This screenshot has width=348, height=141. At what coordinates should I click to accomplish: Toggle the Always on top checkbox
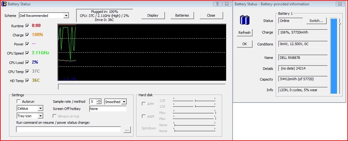point(54,116)
